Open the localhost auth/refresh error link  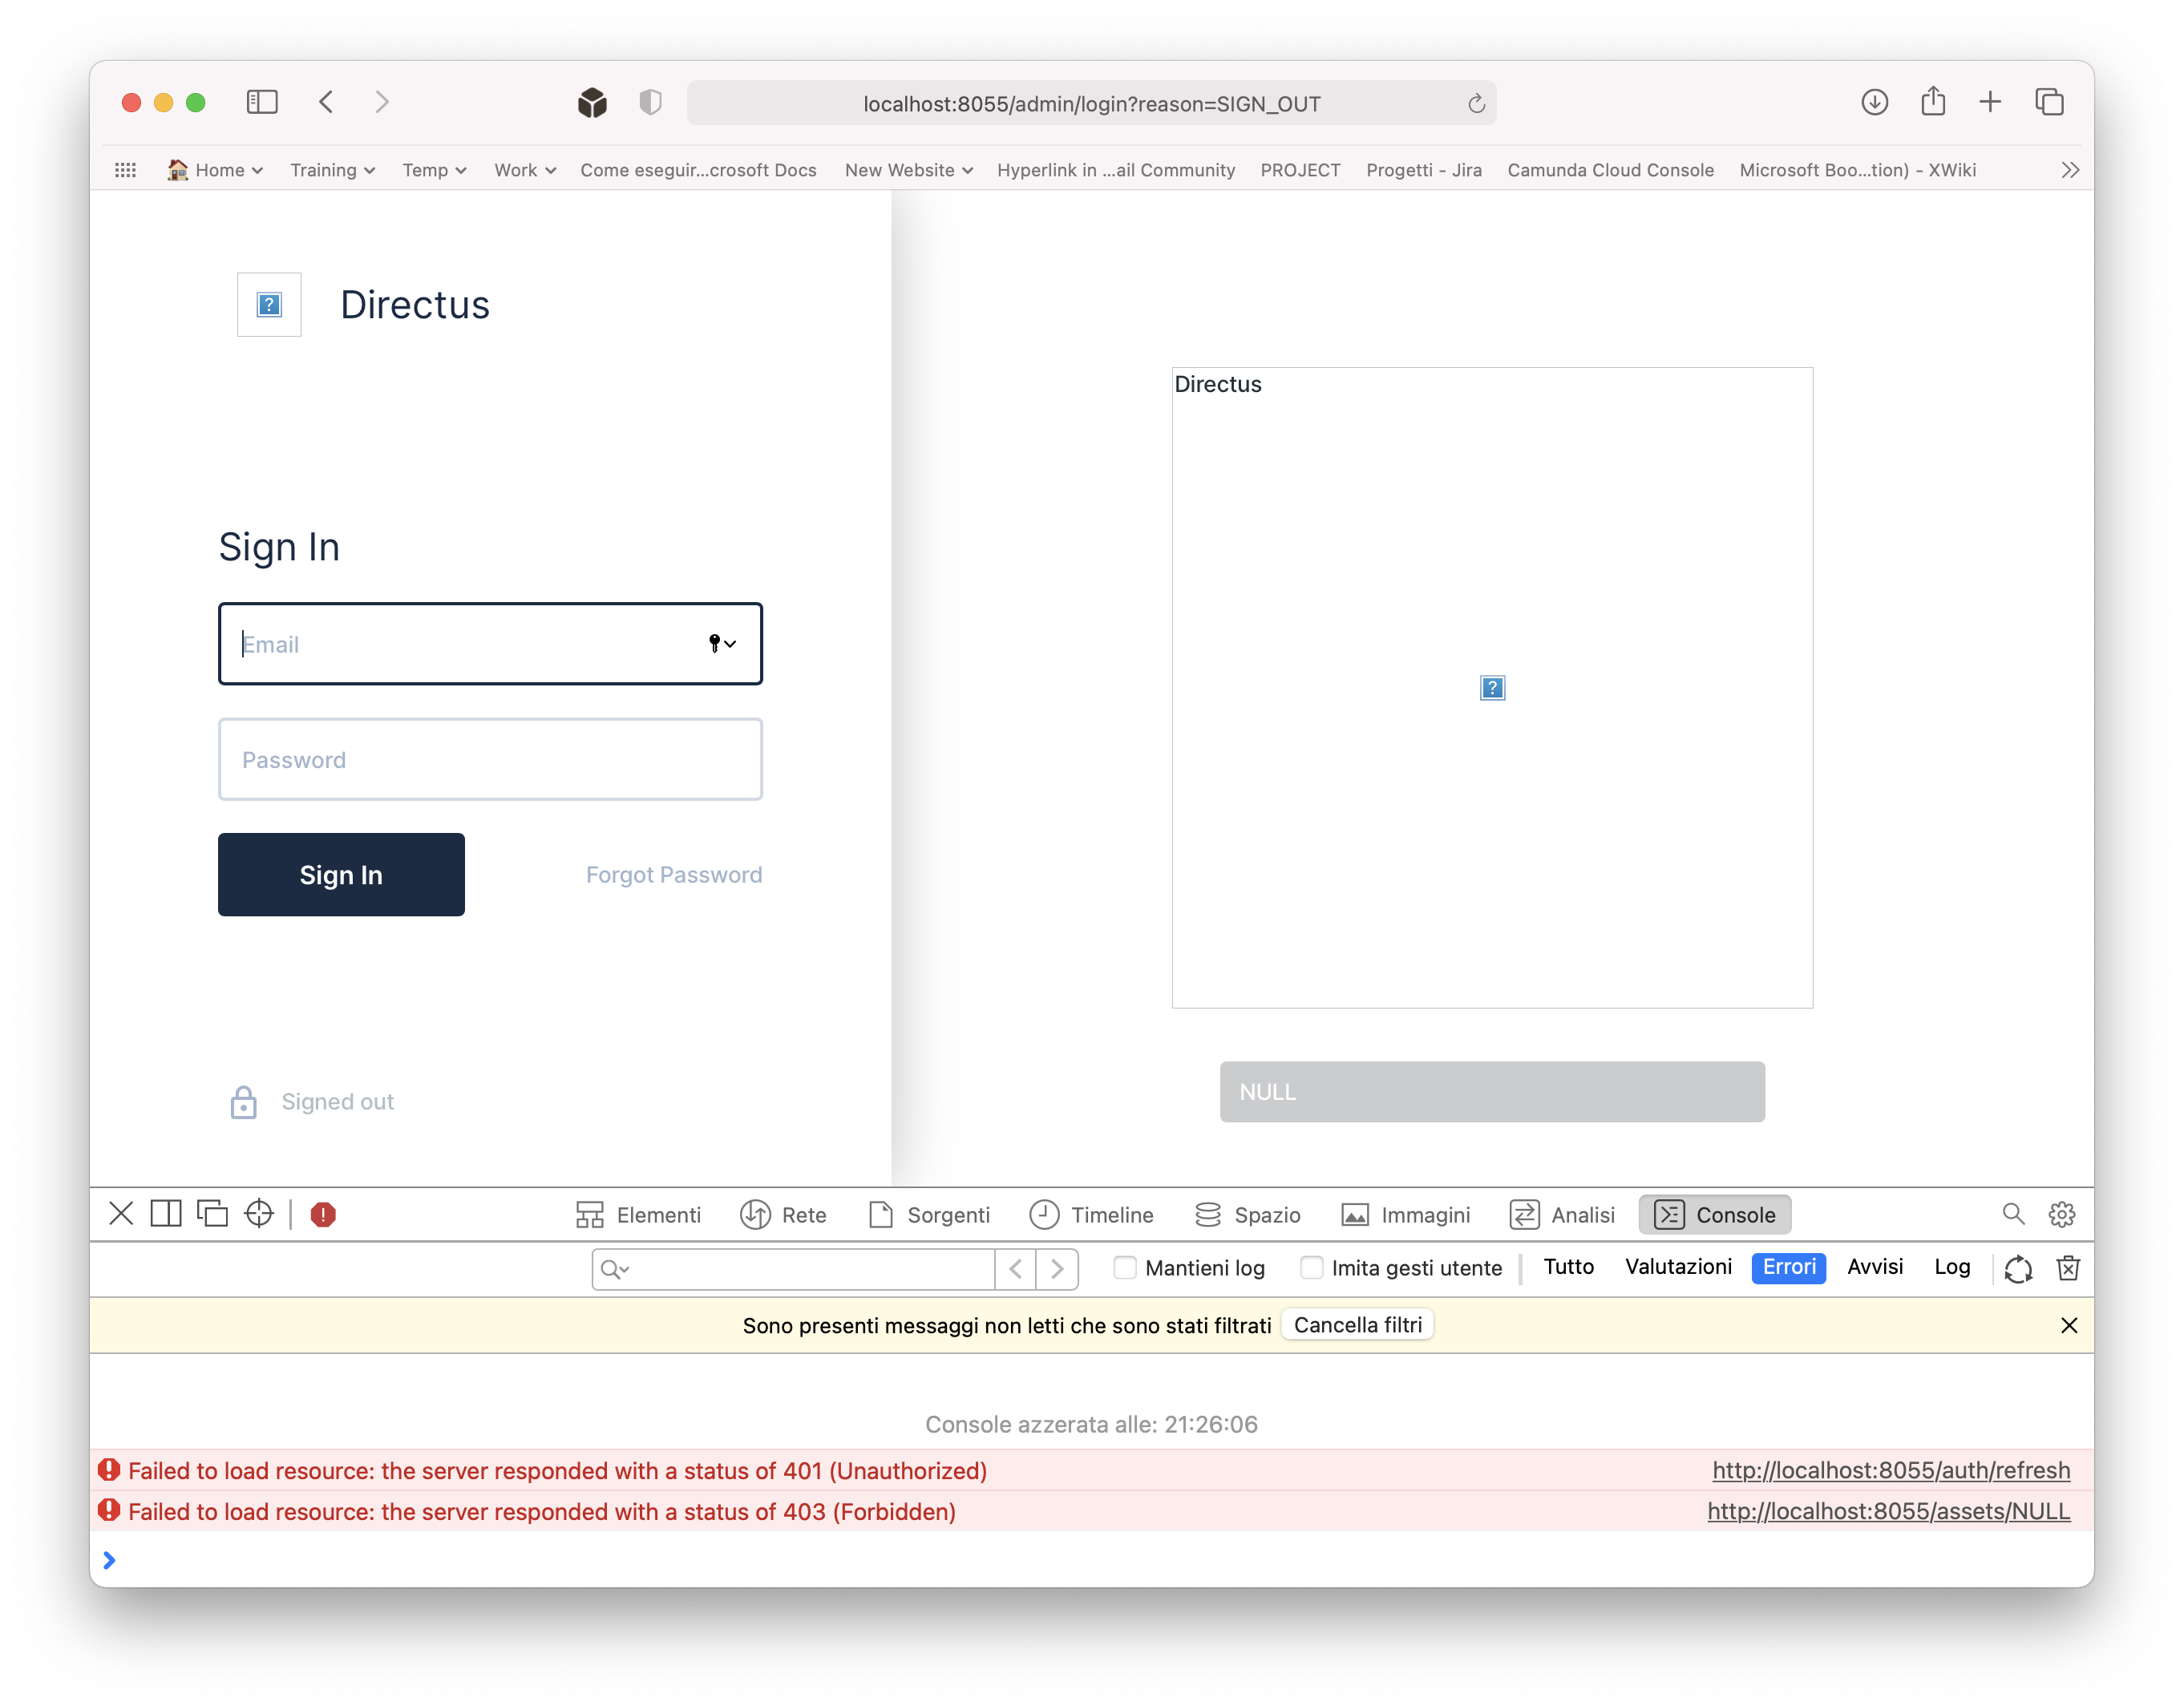(x=1891, y=1470)
